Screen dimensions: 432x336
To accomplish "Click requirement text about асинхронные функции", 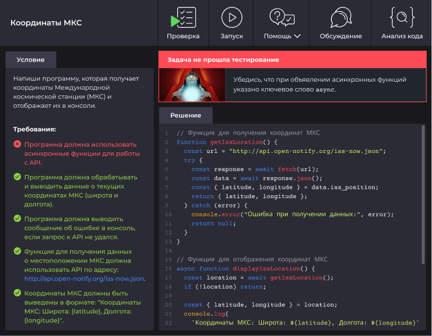I will [82, 154].
